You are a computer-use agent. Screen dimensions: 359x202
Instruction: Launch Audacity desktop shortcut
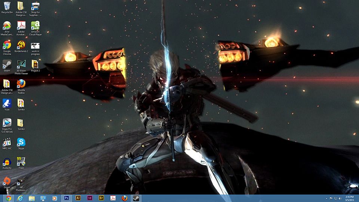7,163
